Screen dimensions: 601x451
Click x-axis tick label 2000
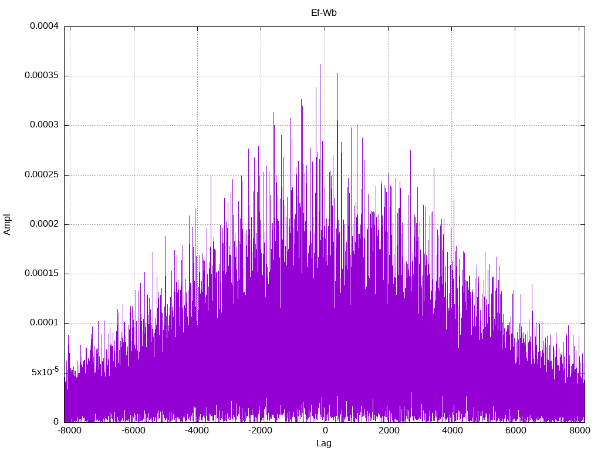pyautogui.click(x=389, y=430)
